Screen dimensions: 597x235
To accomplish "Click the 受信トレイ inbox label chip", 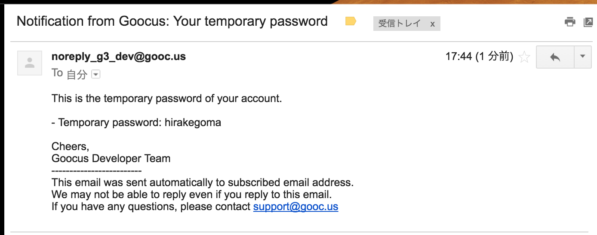I will [x=399, y=24].
